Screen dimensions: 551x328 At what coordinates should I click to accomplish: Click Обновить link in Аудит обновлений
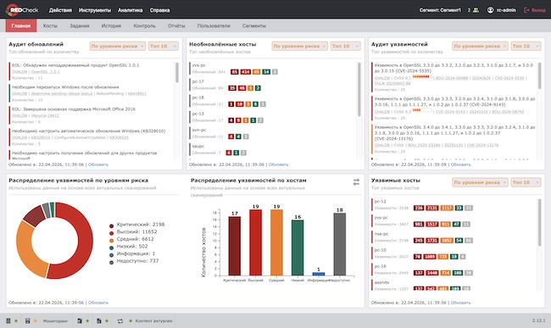pyautogui.click(x=98, y=164)
